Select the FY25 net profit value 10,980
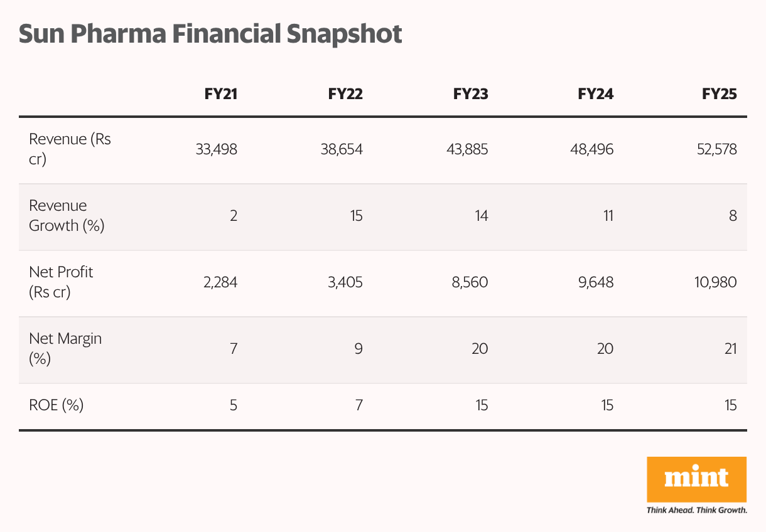 point(715,282)
